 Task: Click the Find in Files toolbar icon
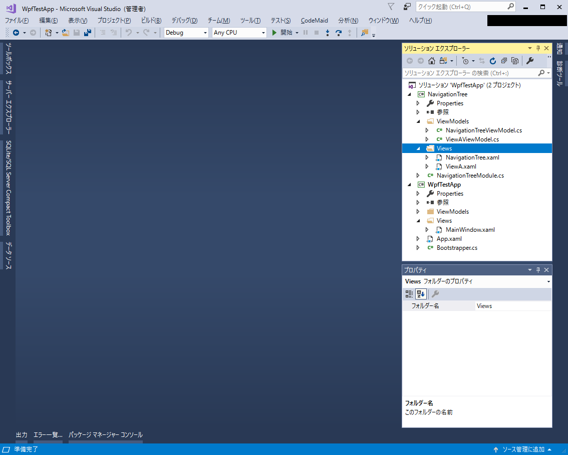[365, 33]
